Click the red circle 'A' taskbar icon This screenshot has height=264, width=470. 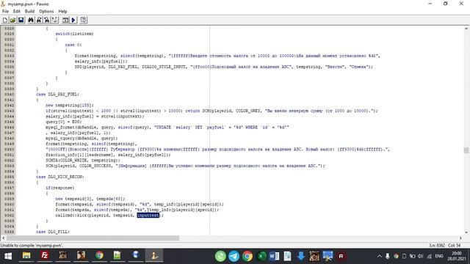click(341, 256)
